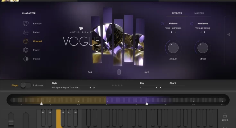Click the Dark to Light slider handle
This screenshot has height=128, width=236.
[x=119, y=72]
